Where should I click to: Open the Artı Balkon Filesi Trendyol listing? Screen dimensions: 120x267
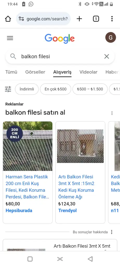pyautogui.click(x=76, y=187)
